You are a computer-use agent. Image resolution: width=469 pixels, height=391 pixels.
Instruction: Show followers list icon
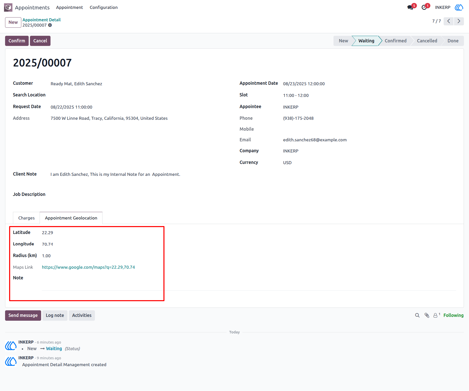[437, 315]
